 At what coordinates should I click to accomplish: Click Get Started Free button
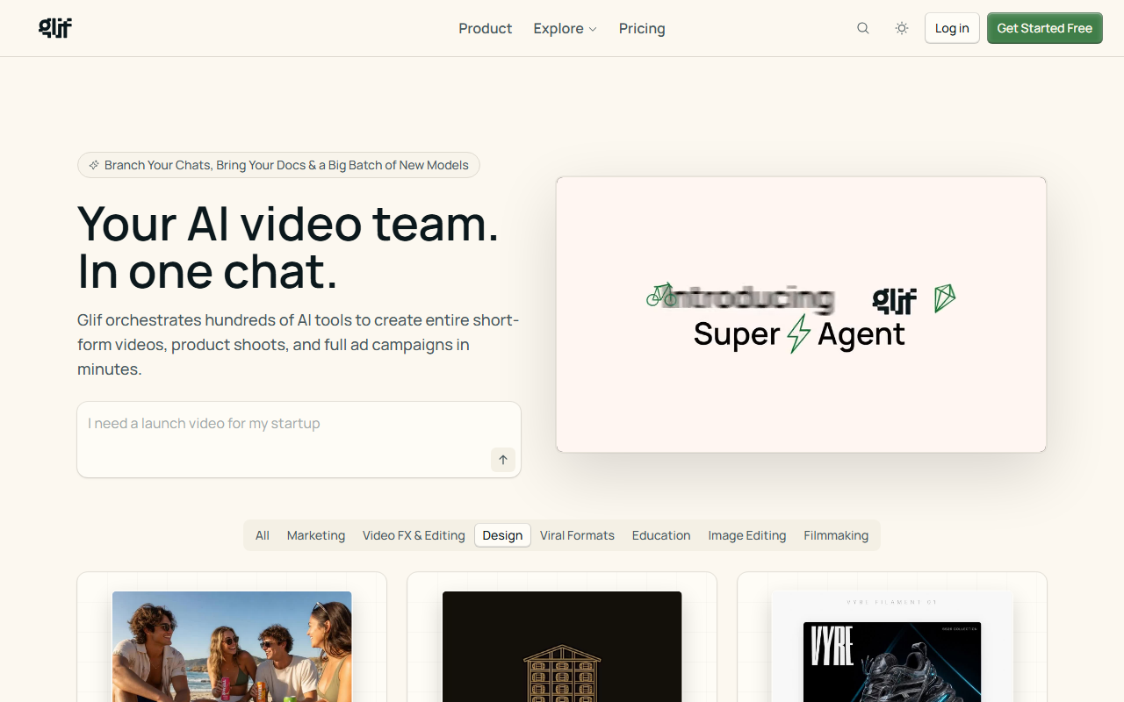point(1045,28)
